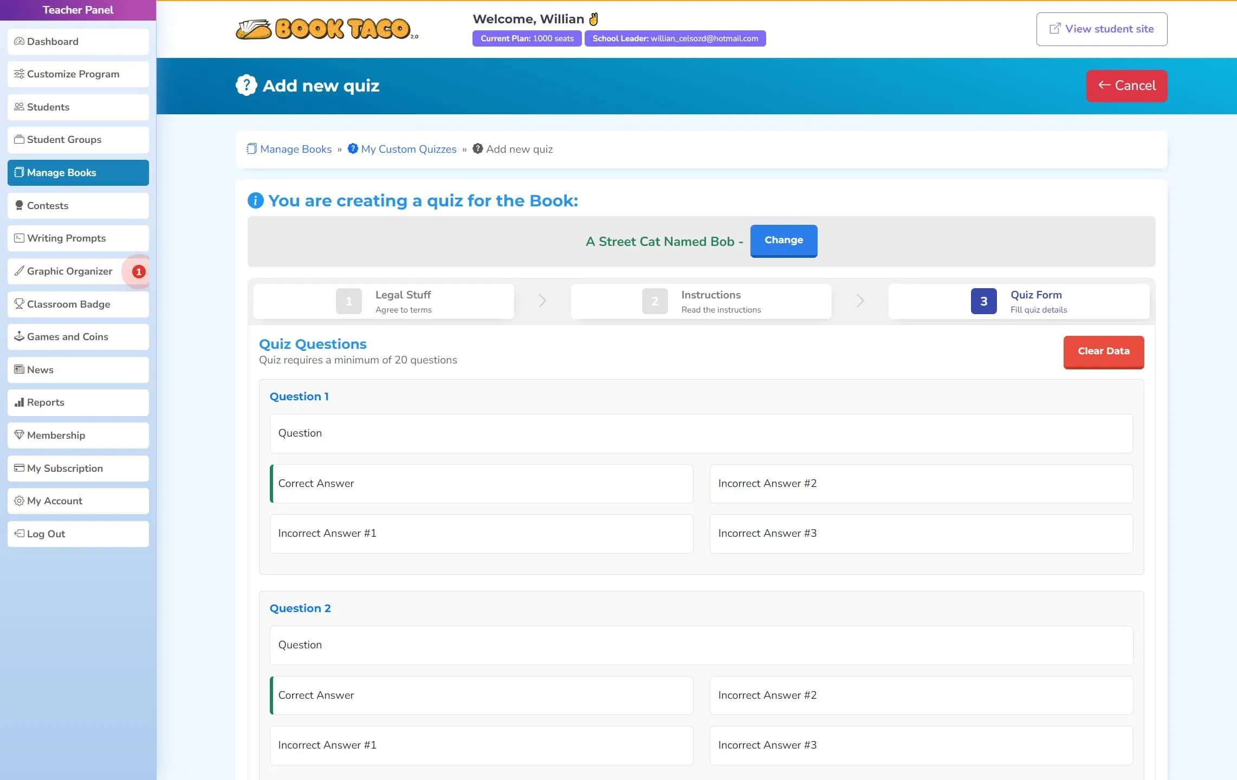The width and height of the screenshot is (1237, 780).
Task: Click the Dashboard gauge icon in sidebar
Action: tap(19, 42)
